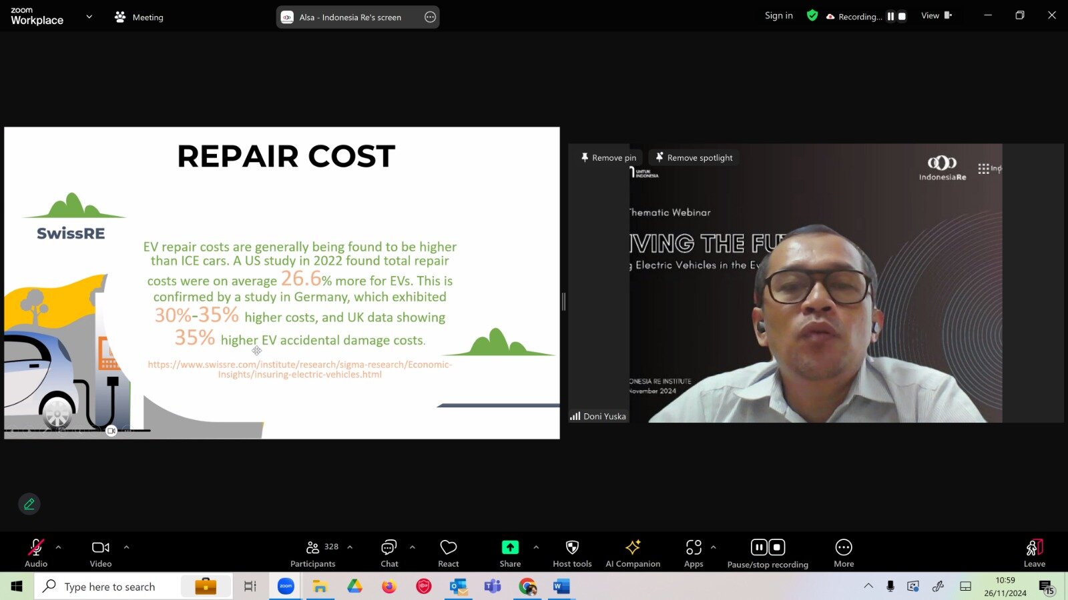Expand audio settings caret beside Audio
This screenshot has height=600, width=1068.
click(x=59, y=547)
